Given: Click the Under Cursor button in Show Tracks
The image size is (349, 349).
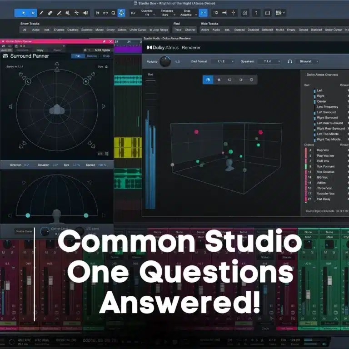Looking at the screenshot, I should (138, 30).
